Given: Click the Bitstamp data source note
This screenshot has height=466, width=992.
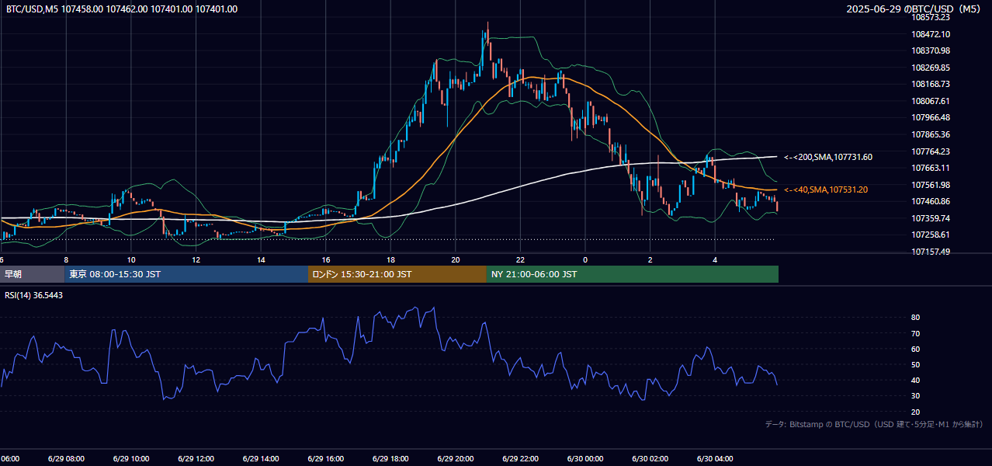Looking at the screenshot, I should [x=874, y=424].
